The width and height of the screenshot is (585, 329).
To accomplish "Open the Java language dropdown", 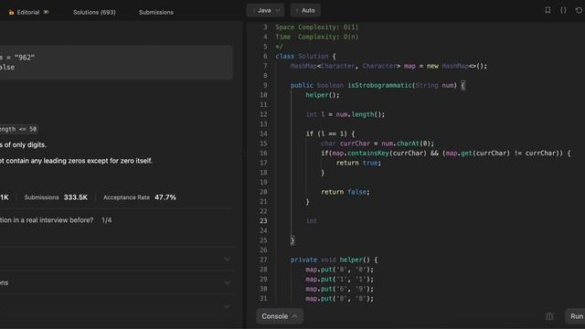I will click(265, 10).
